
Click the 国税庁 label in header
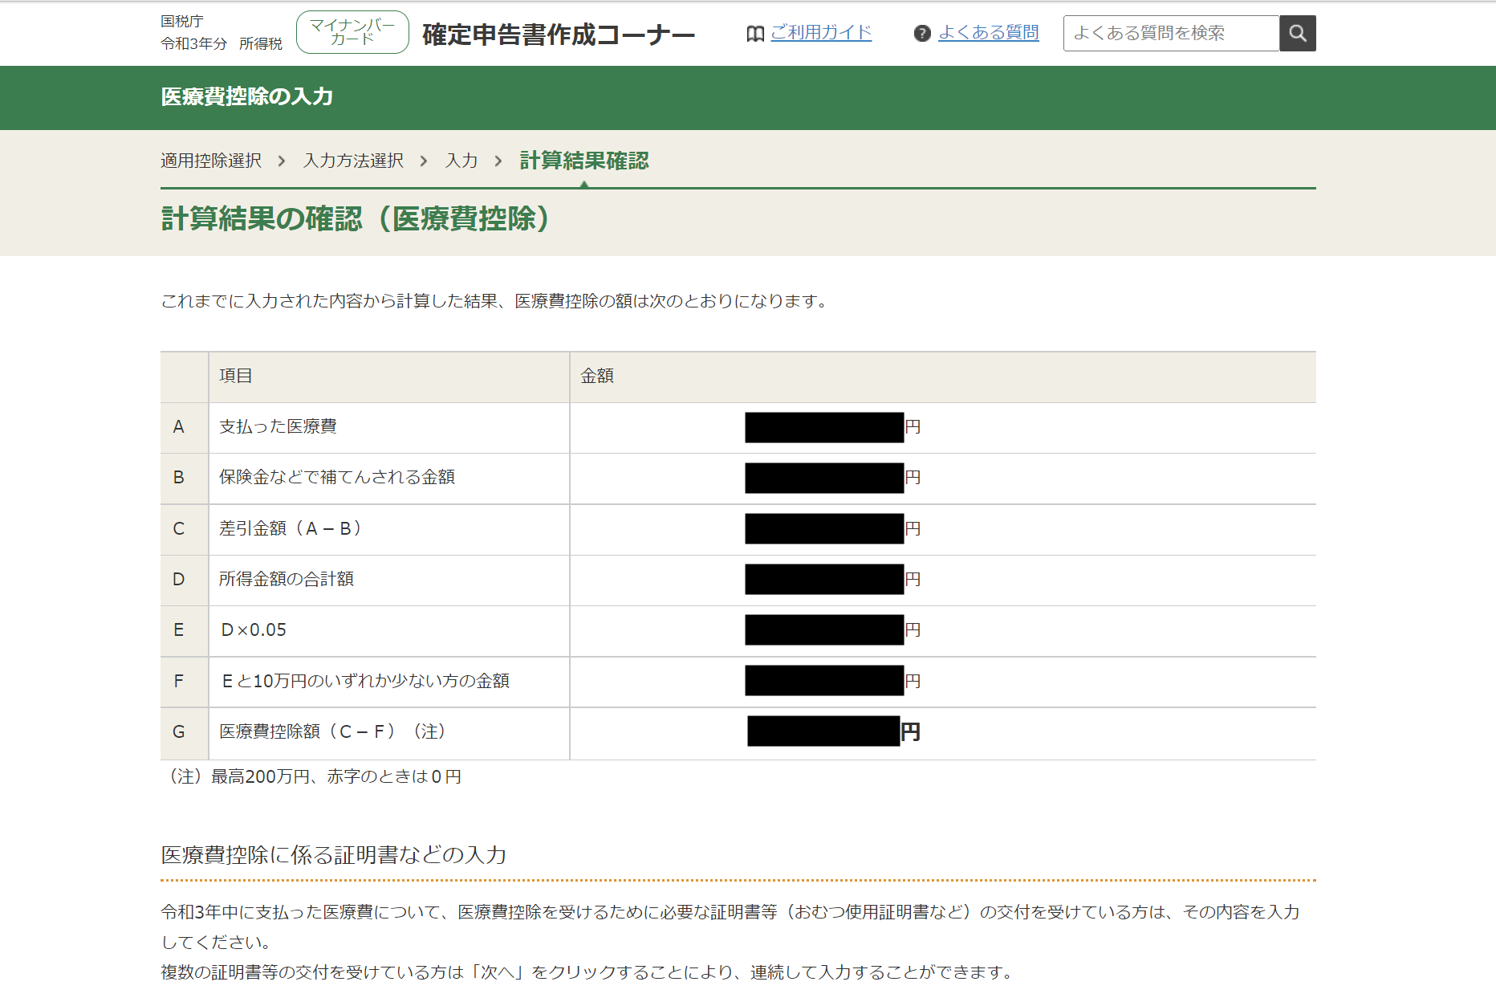point(182,21)
